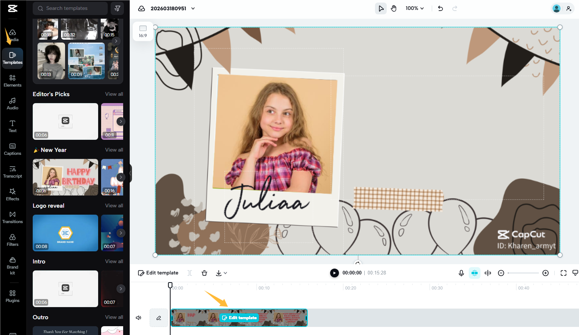Open the 100% zoom level dropdown
This screenshot has width=579, height=335.
415,8
